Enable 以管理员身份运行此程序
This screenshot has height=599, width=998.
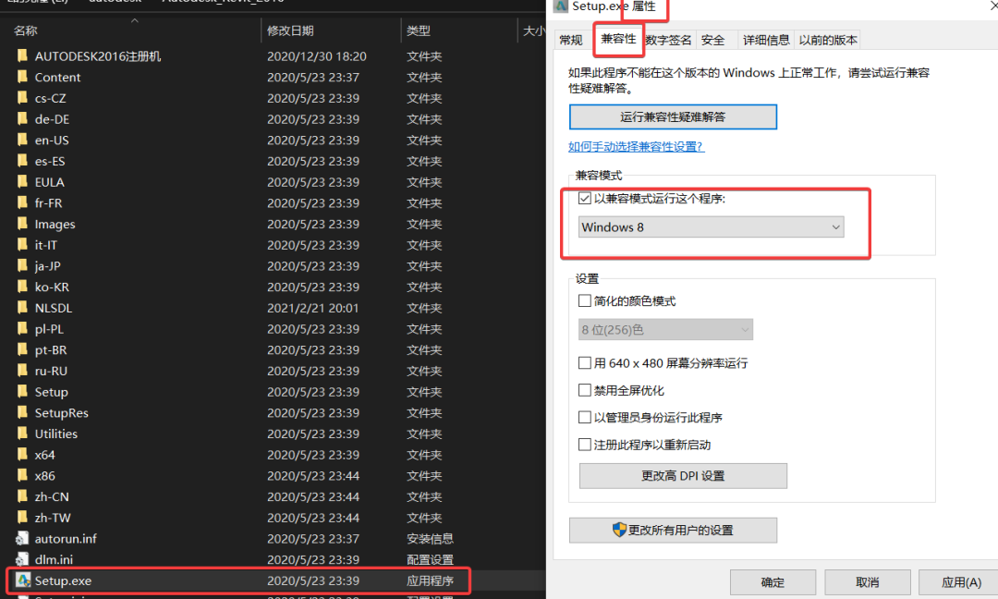[583, 417]
